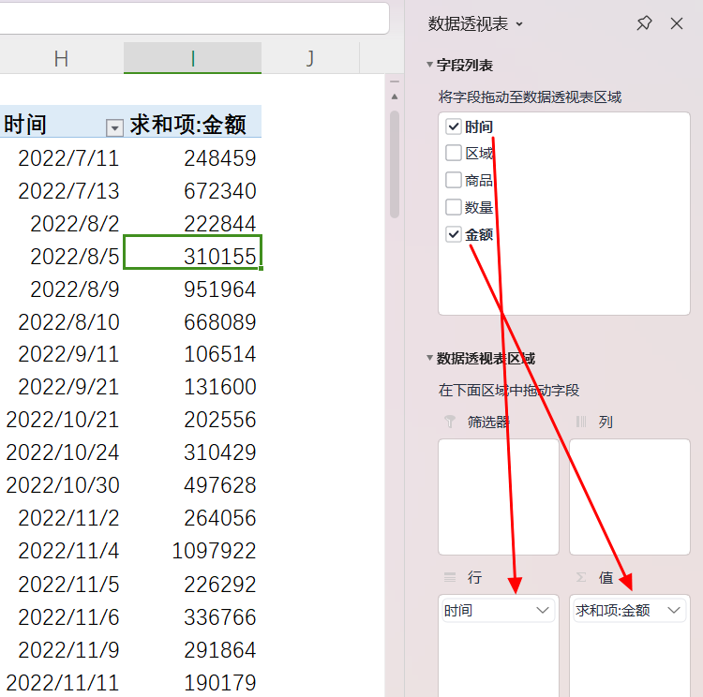The height and width of the screenshot is (697, 703).
Task: Select cell with date 2022/7/11
Action: pos(62,158)
